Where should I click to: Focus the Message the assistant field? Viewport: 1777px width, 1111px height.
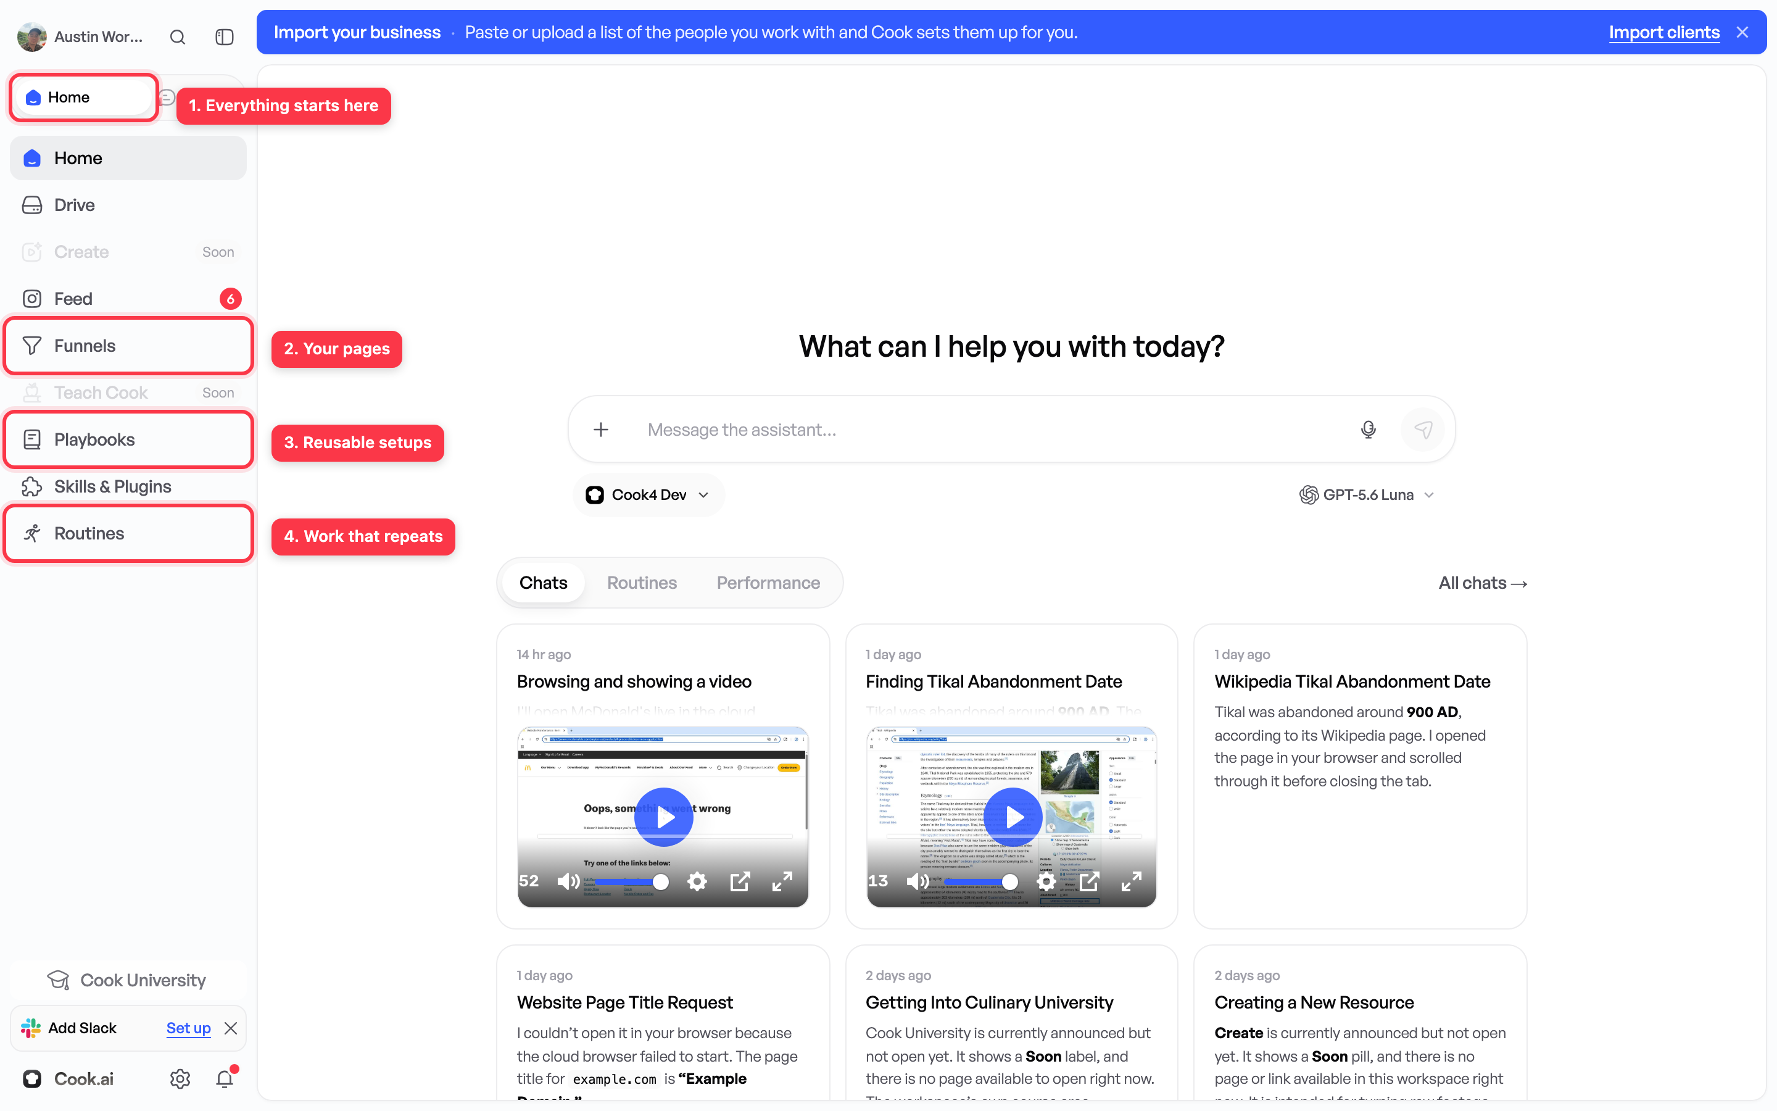[x=992, y=430]
